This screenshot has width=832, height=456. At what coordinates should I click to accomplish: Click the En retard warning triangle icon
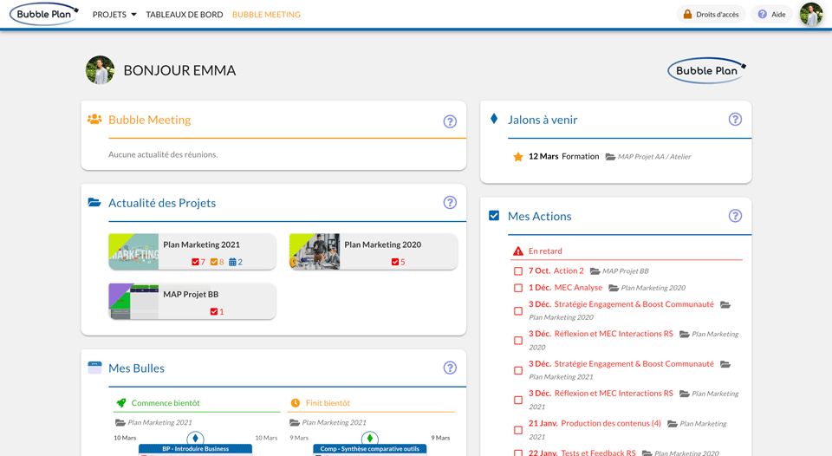click(x=518, y=251)
